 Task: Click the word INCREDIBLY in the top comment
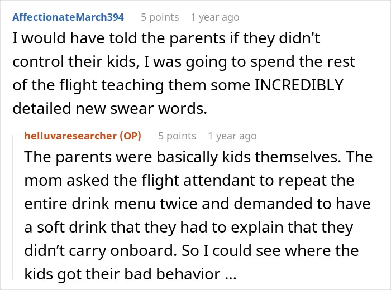coord(299,85)
